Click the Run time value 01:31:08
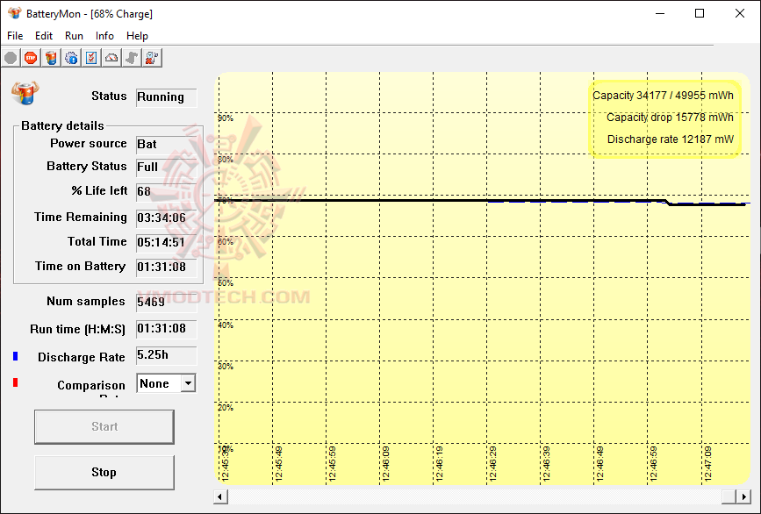This screenshot has height=514, width=761. pyautogui.click(x=167, y=329)
